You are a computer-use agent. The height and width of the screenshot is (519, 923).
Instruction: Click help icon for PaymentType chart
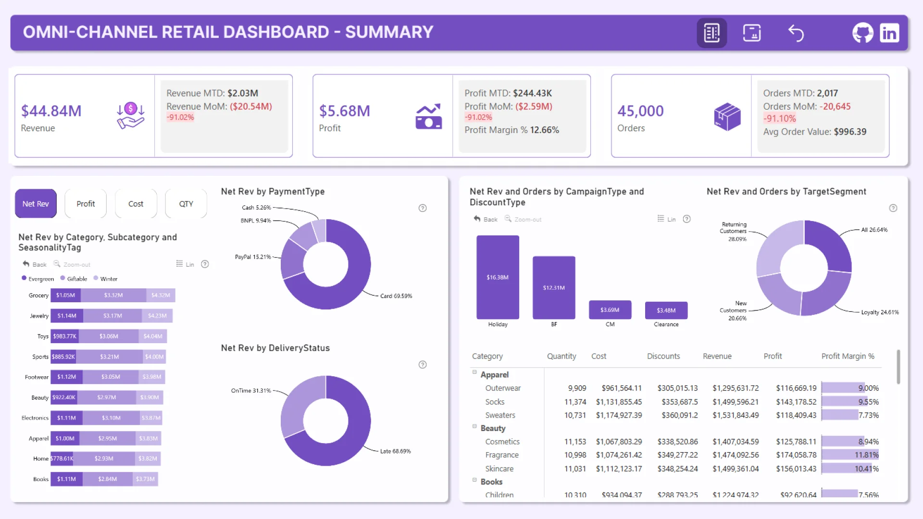click(x=423, y=208)
